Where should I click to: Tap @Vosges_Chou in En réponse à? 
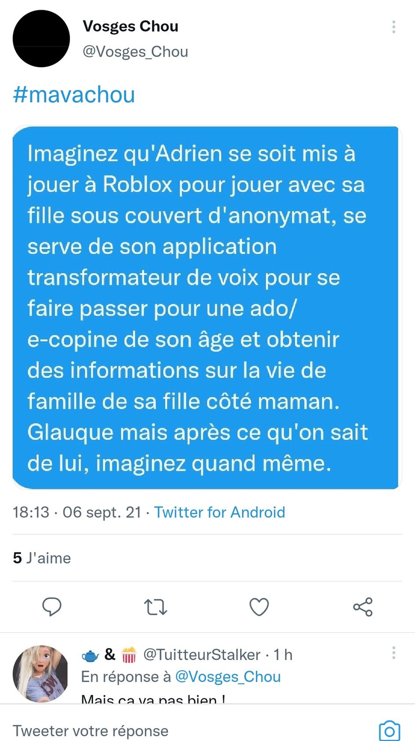point(228,676)
